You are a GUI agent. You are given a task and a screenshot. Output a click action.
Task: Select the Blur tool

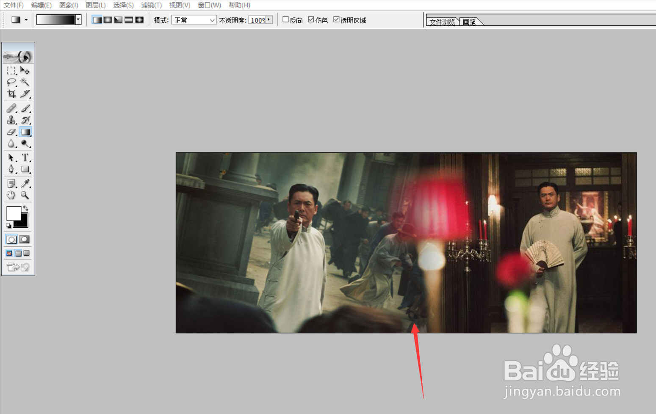[11, 144]
